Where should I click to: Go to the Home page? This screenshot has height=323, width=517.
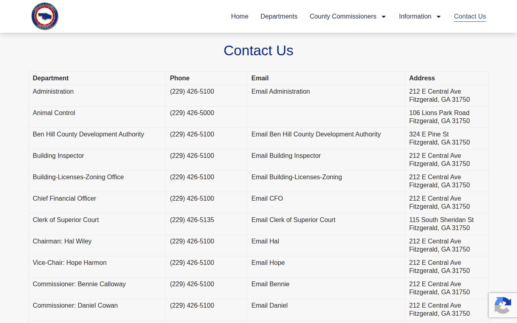(240, 16)
